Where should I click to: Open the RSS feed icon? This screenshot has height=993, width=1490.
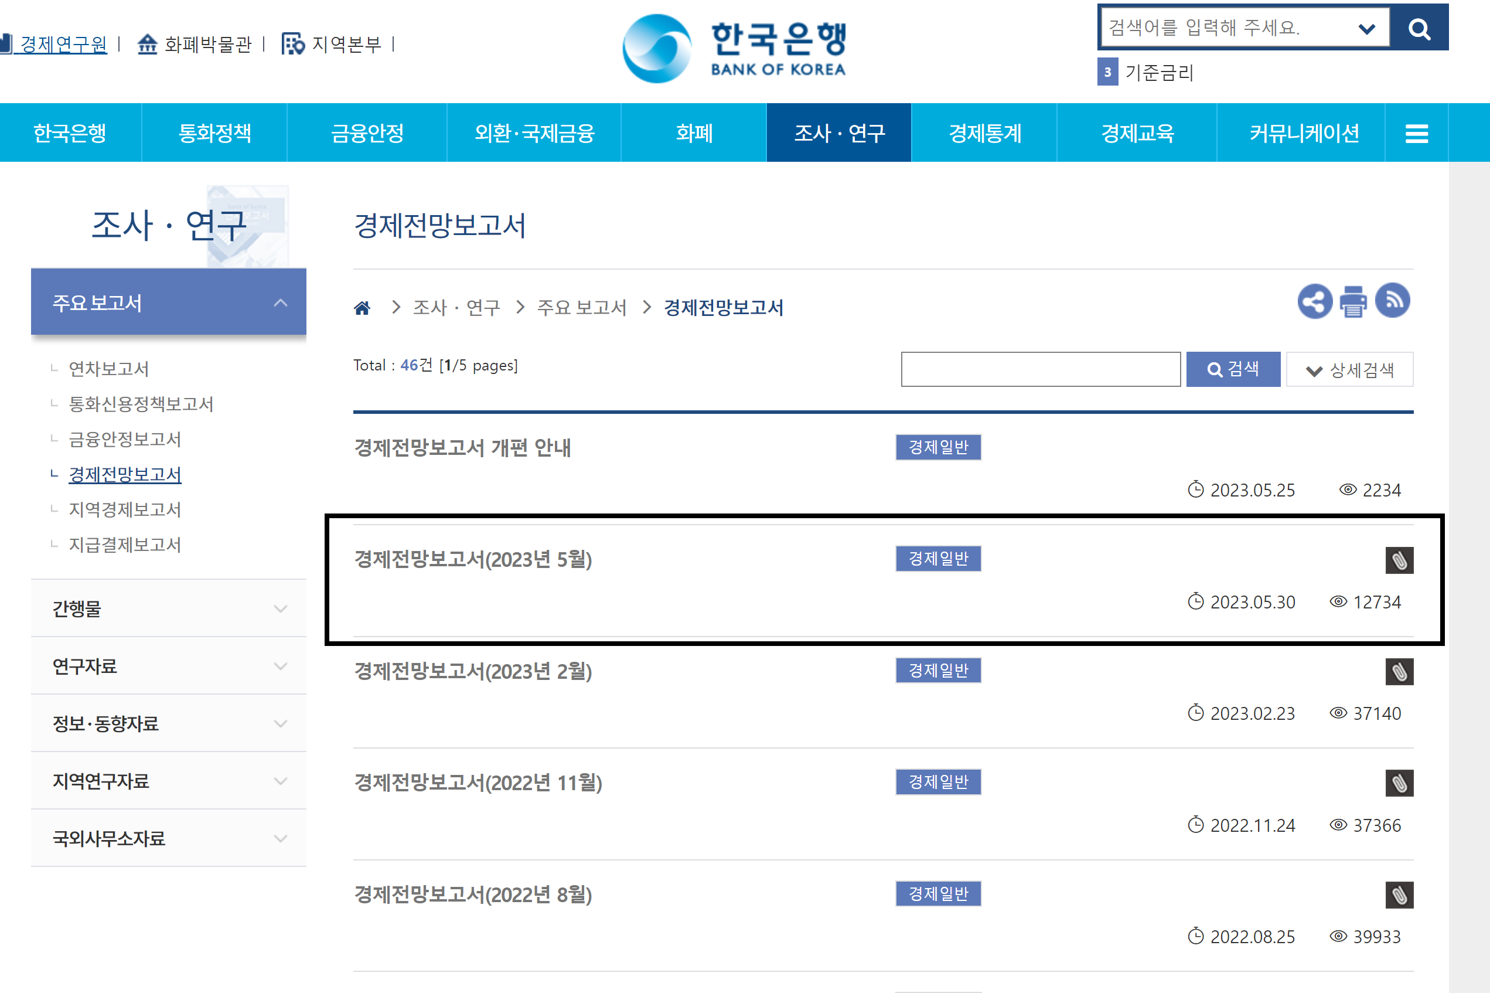tap(1392, 300)
